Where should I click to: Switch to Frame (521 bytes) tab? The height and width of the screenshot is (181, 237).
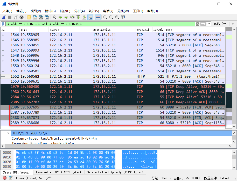(x=16, y=172)
